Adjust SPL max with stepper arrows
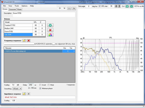145x108 pixels. pyautogui.click(x=116, y=6)
